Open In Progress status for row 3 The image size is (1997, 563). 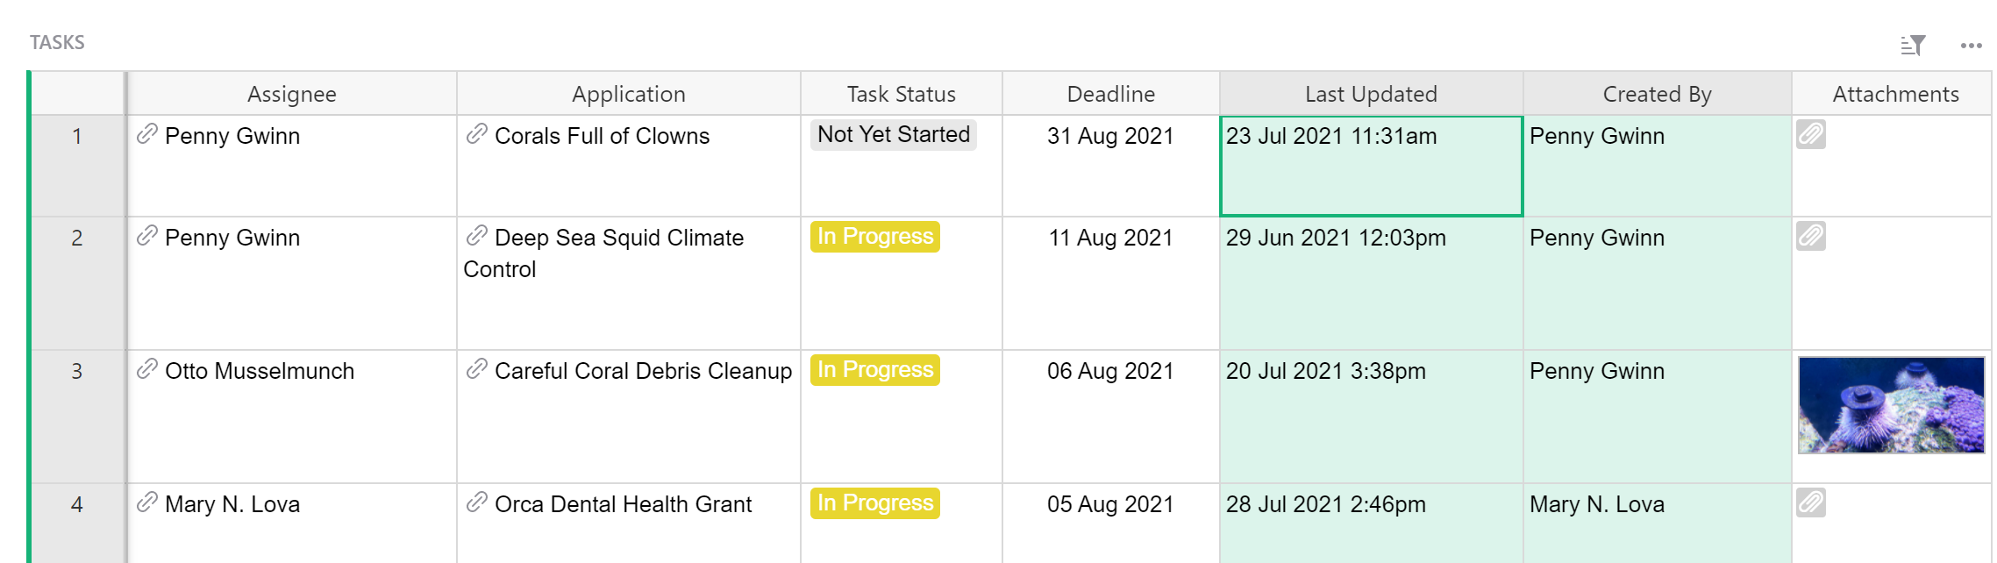[874, 370]
